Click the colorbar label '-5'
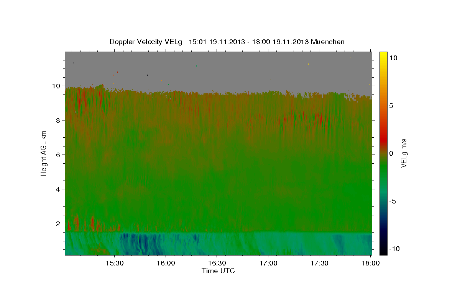This screenshot has height=306, width=460. (393, 201)
